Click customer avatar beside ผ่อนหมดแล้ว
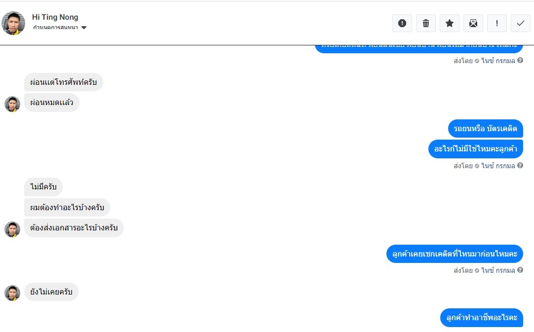The height and width of the screenshot is (332, 534). [12, 104]
